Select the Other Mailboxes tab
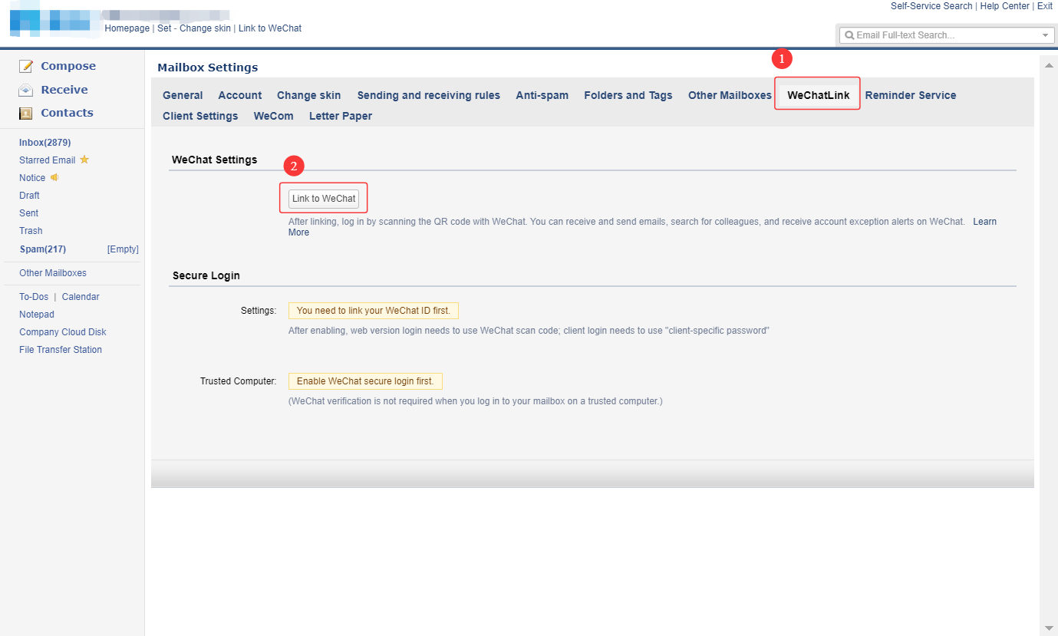Image resolution: width=1058 pixels, height=636 pixels. 730,95
